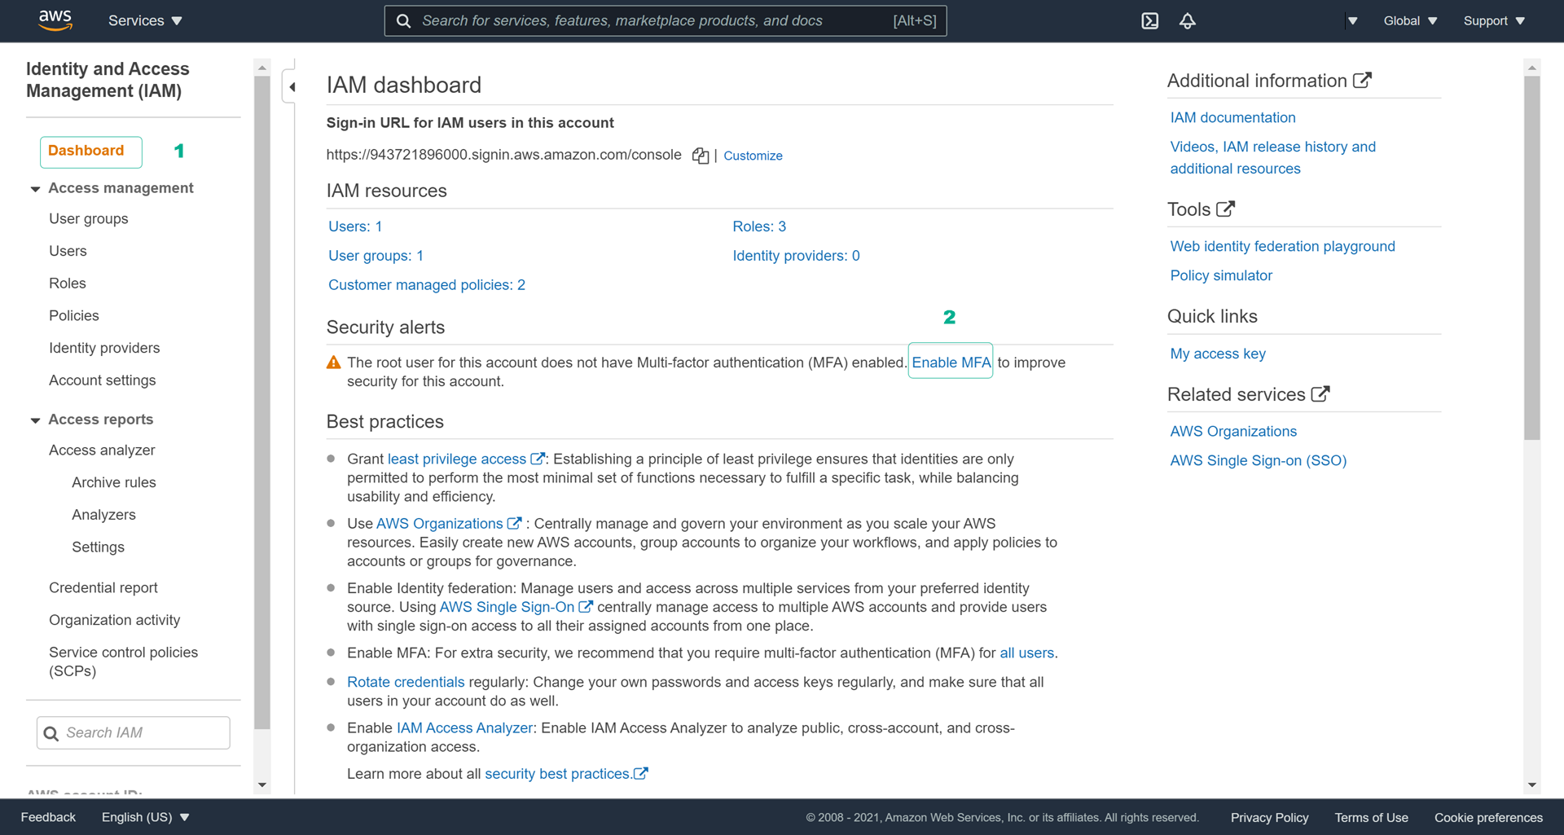The image size is (1564, 835).
Task: Click the all users MFA link
Action: tap(1026, 653)
